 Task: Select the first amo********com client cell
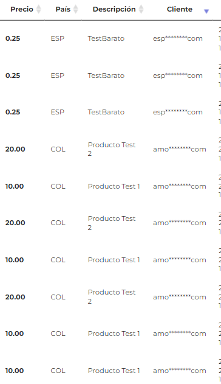pos(180,149)
